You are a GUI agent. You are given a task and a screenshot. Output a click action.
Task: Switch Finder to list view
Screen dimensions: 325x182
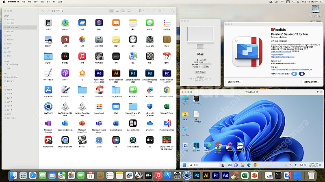(117, 11)
